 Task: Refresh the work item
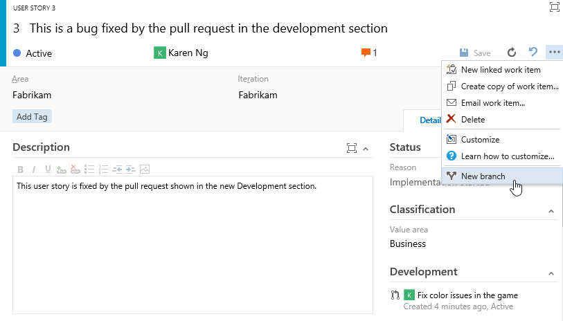512,53
